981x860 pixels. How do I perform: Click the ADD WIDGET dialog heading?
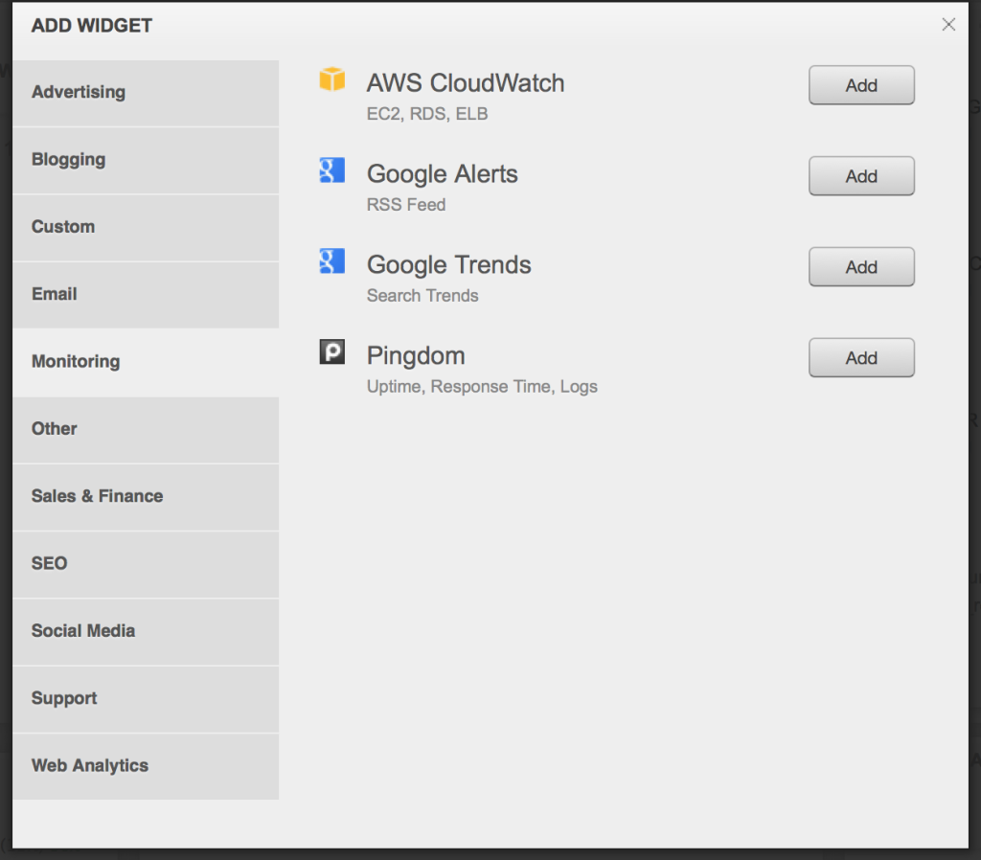tap(92, 26)
